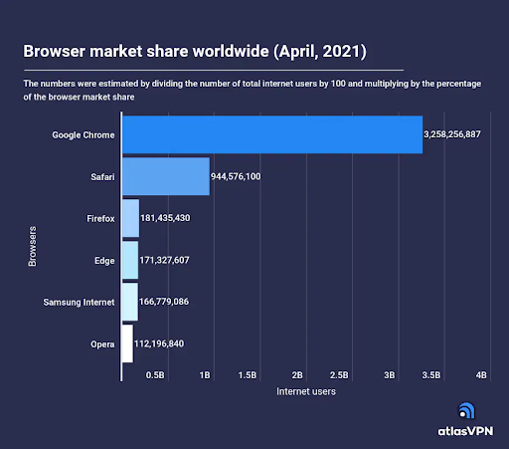Click the Browser market share worldwide title
This screenshot has height=449, width=509.
(195, 52)
